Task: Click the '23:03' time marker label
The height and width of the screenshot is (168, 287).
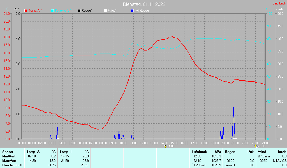Action: (x=261, y=146)
